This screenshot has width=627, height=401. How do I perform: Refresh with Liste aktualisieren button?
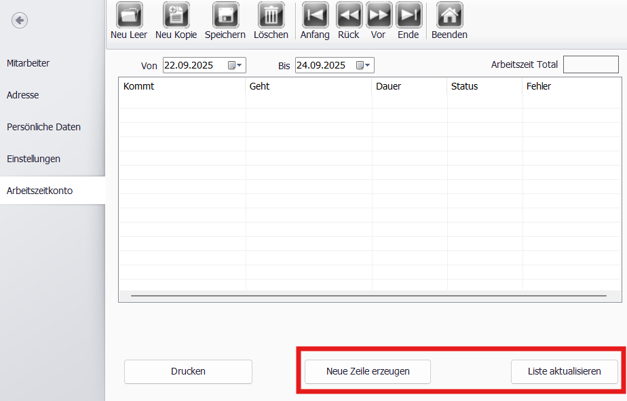[x=564, y=371]
